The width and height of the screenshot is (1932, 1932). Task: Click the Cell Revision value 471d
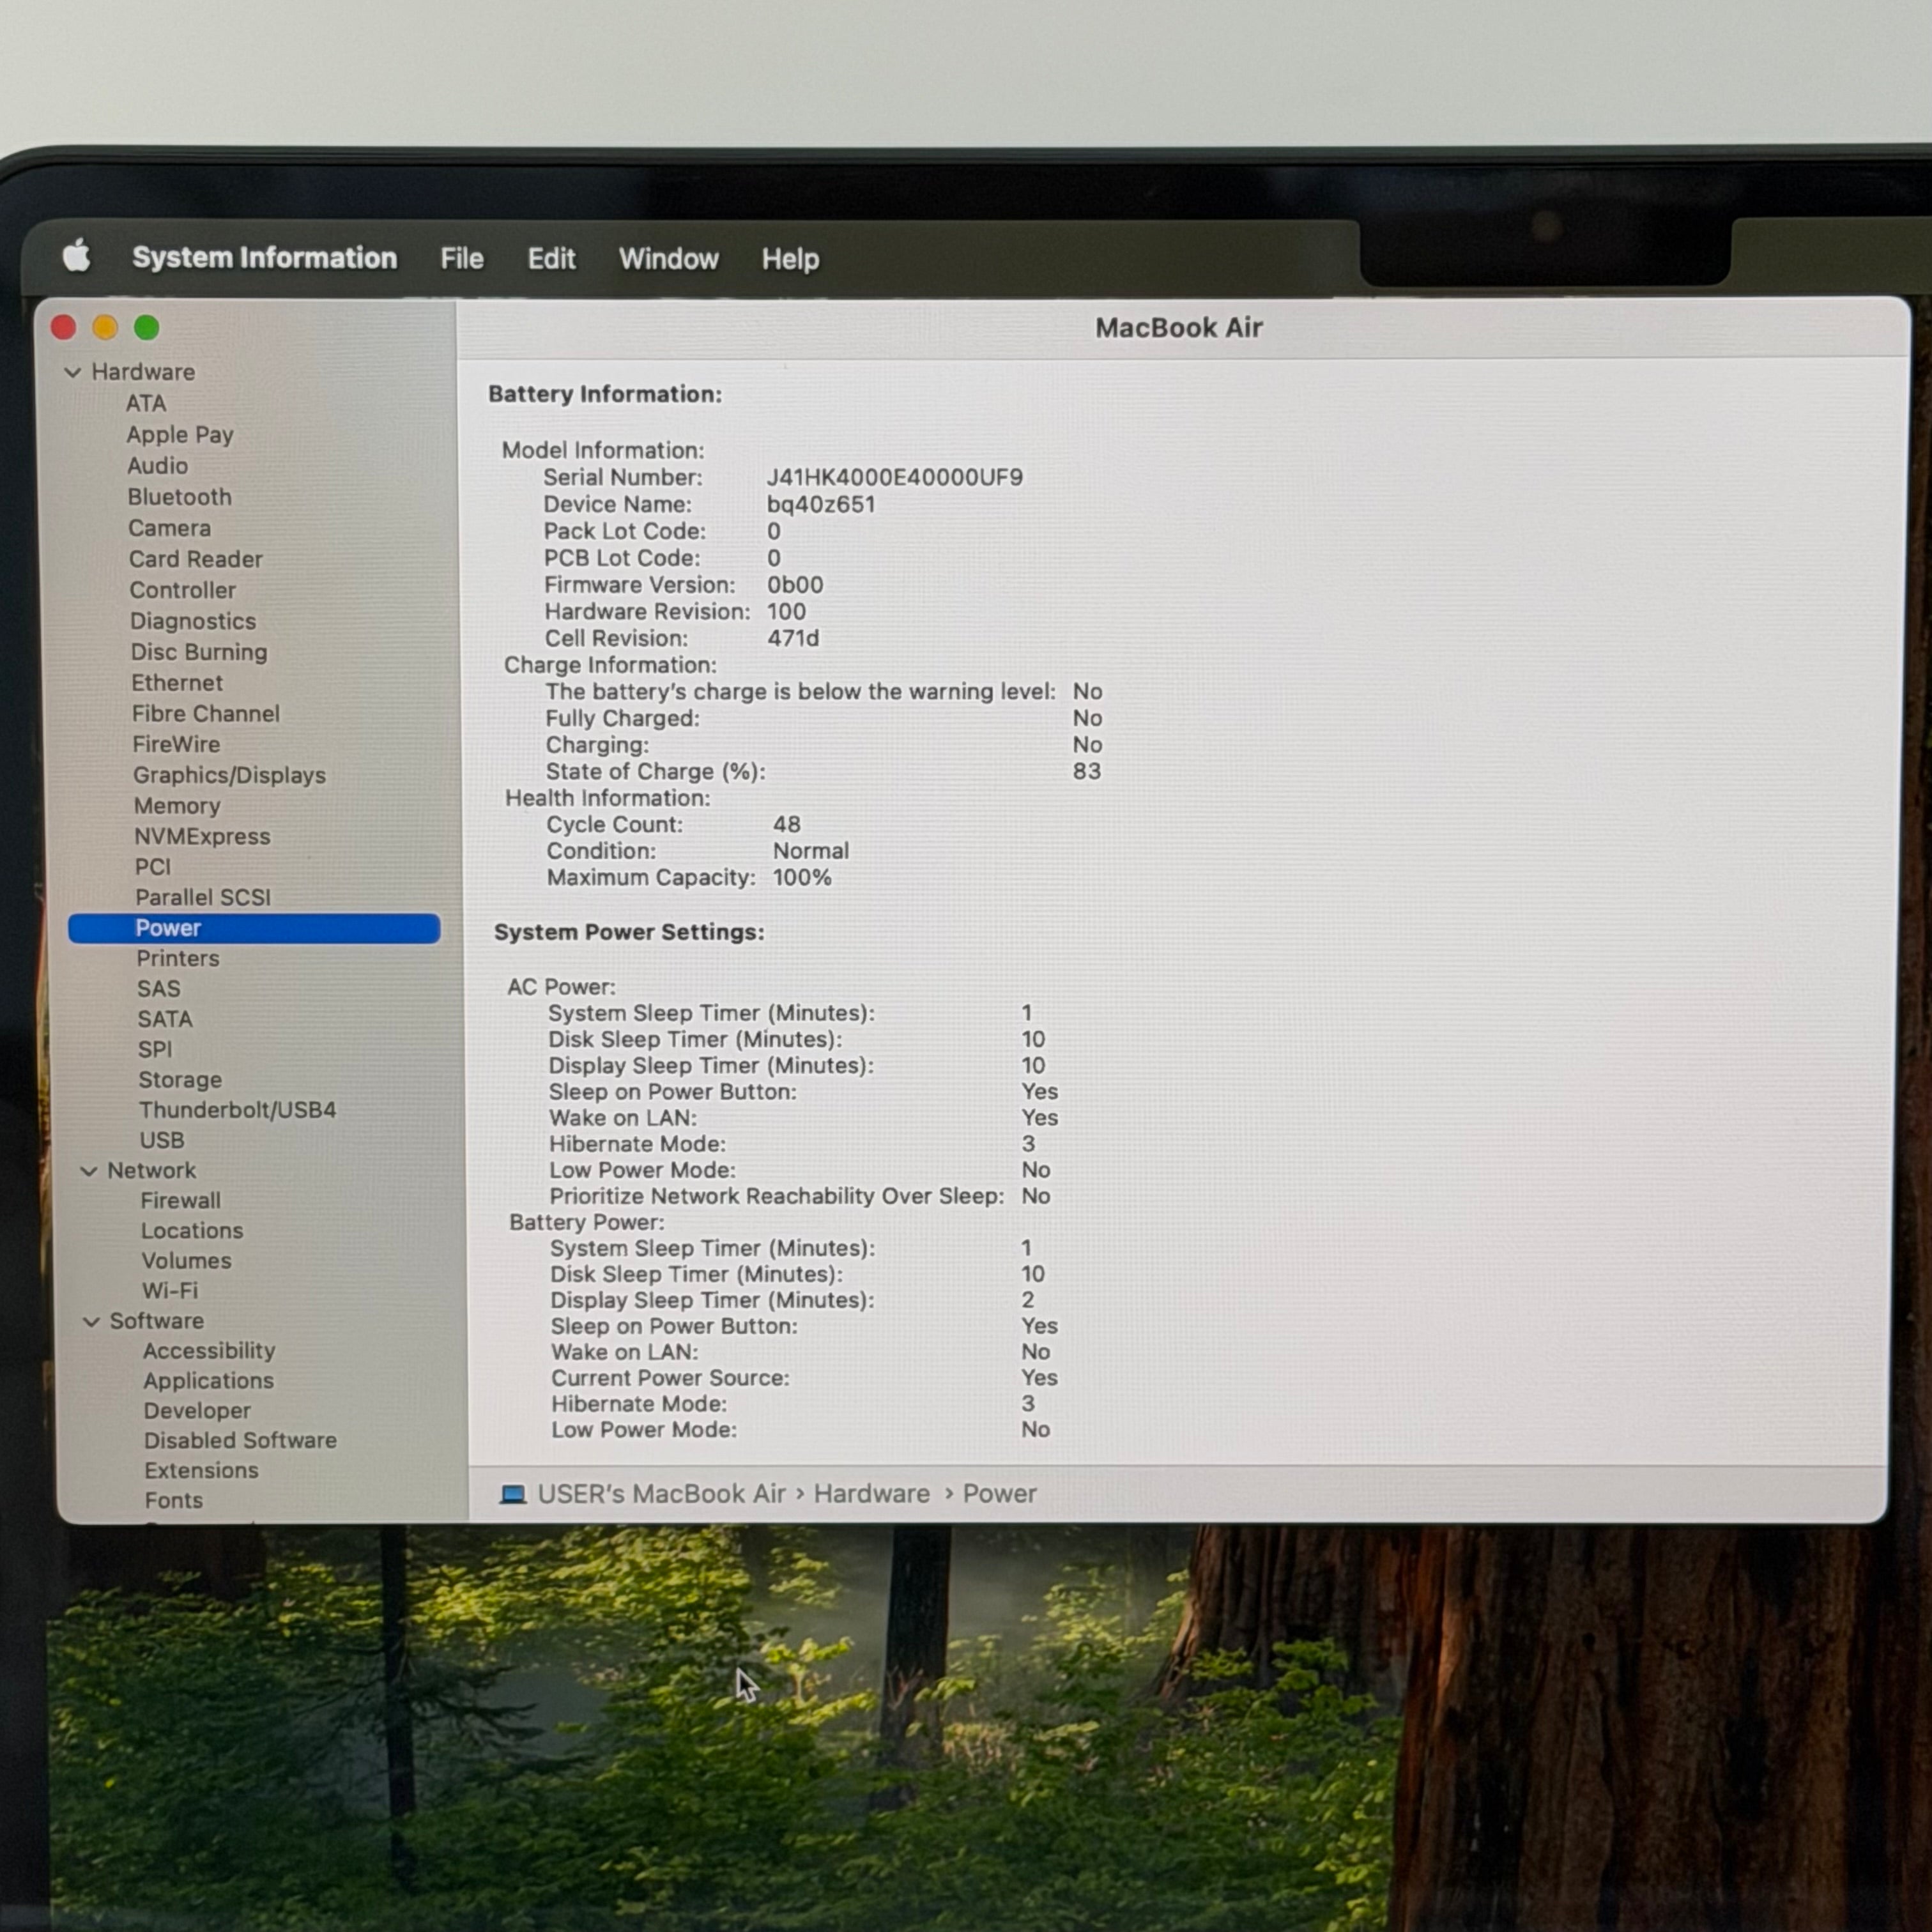[x=793, y=639]
